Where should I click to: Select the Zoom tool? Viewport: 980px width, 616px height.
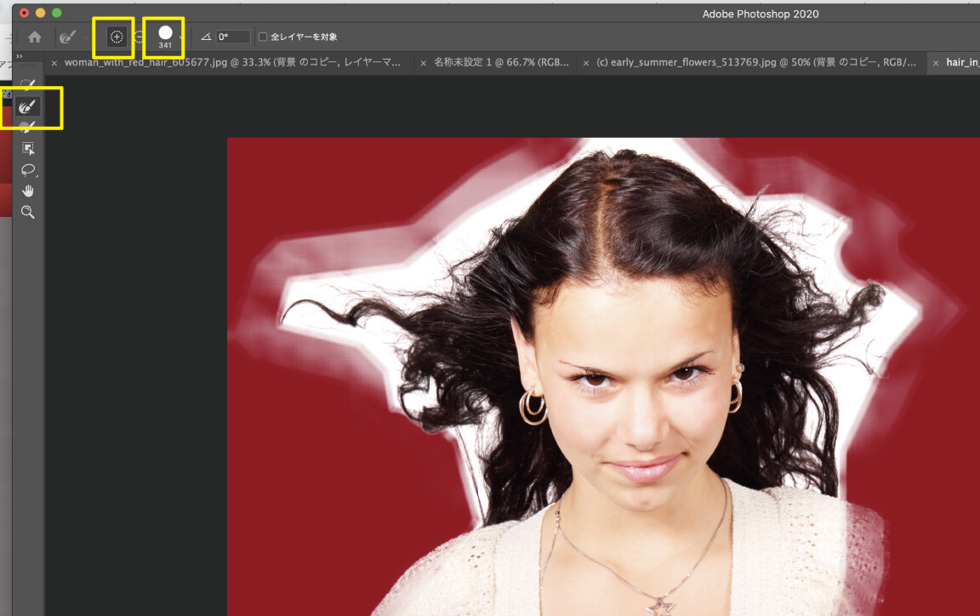pyautogui.click(x=28, y=212)
